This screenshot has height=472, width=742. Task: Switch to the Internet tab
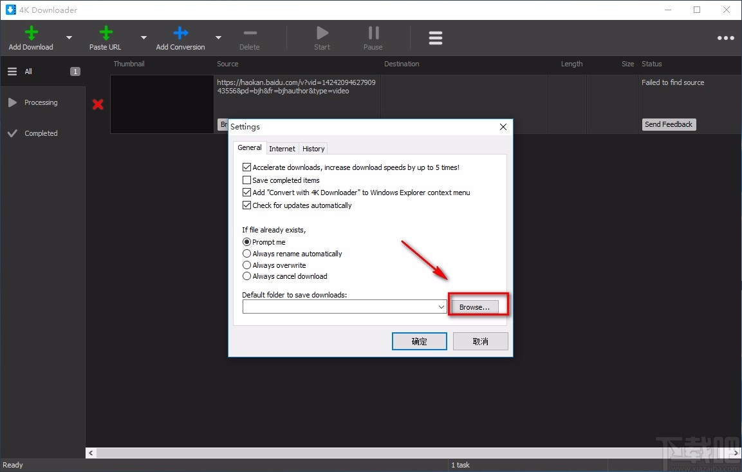tap(282, 149)
